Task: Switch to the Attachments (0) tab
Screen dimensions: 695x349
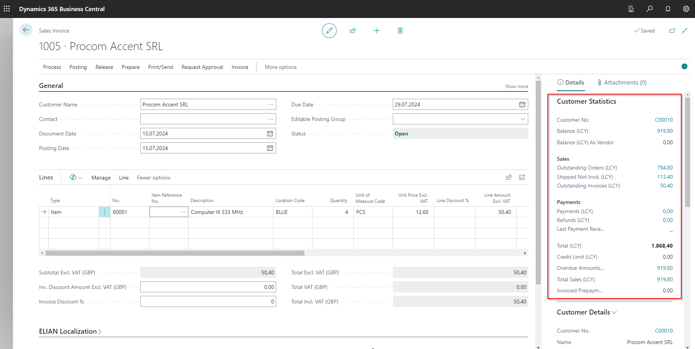Action: pyautogui.click(x=622, y=82)
